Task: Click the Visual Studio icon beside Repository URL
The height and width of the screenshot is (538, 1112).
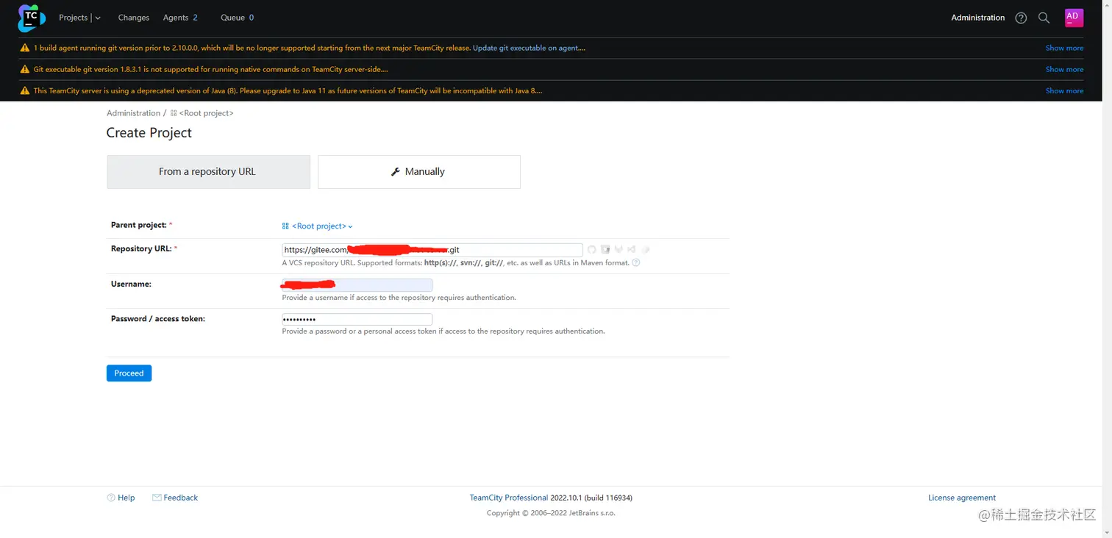Action: 632,250
